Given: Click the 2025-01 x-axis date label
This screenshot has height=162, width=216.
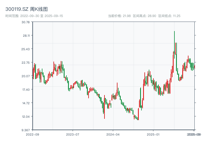Looking at the screenshot, I should (154, 134).
